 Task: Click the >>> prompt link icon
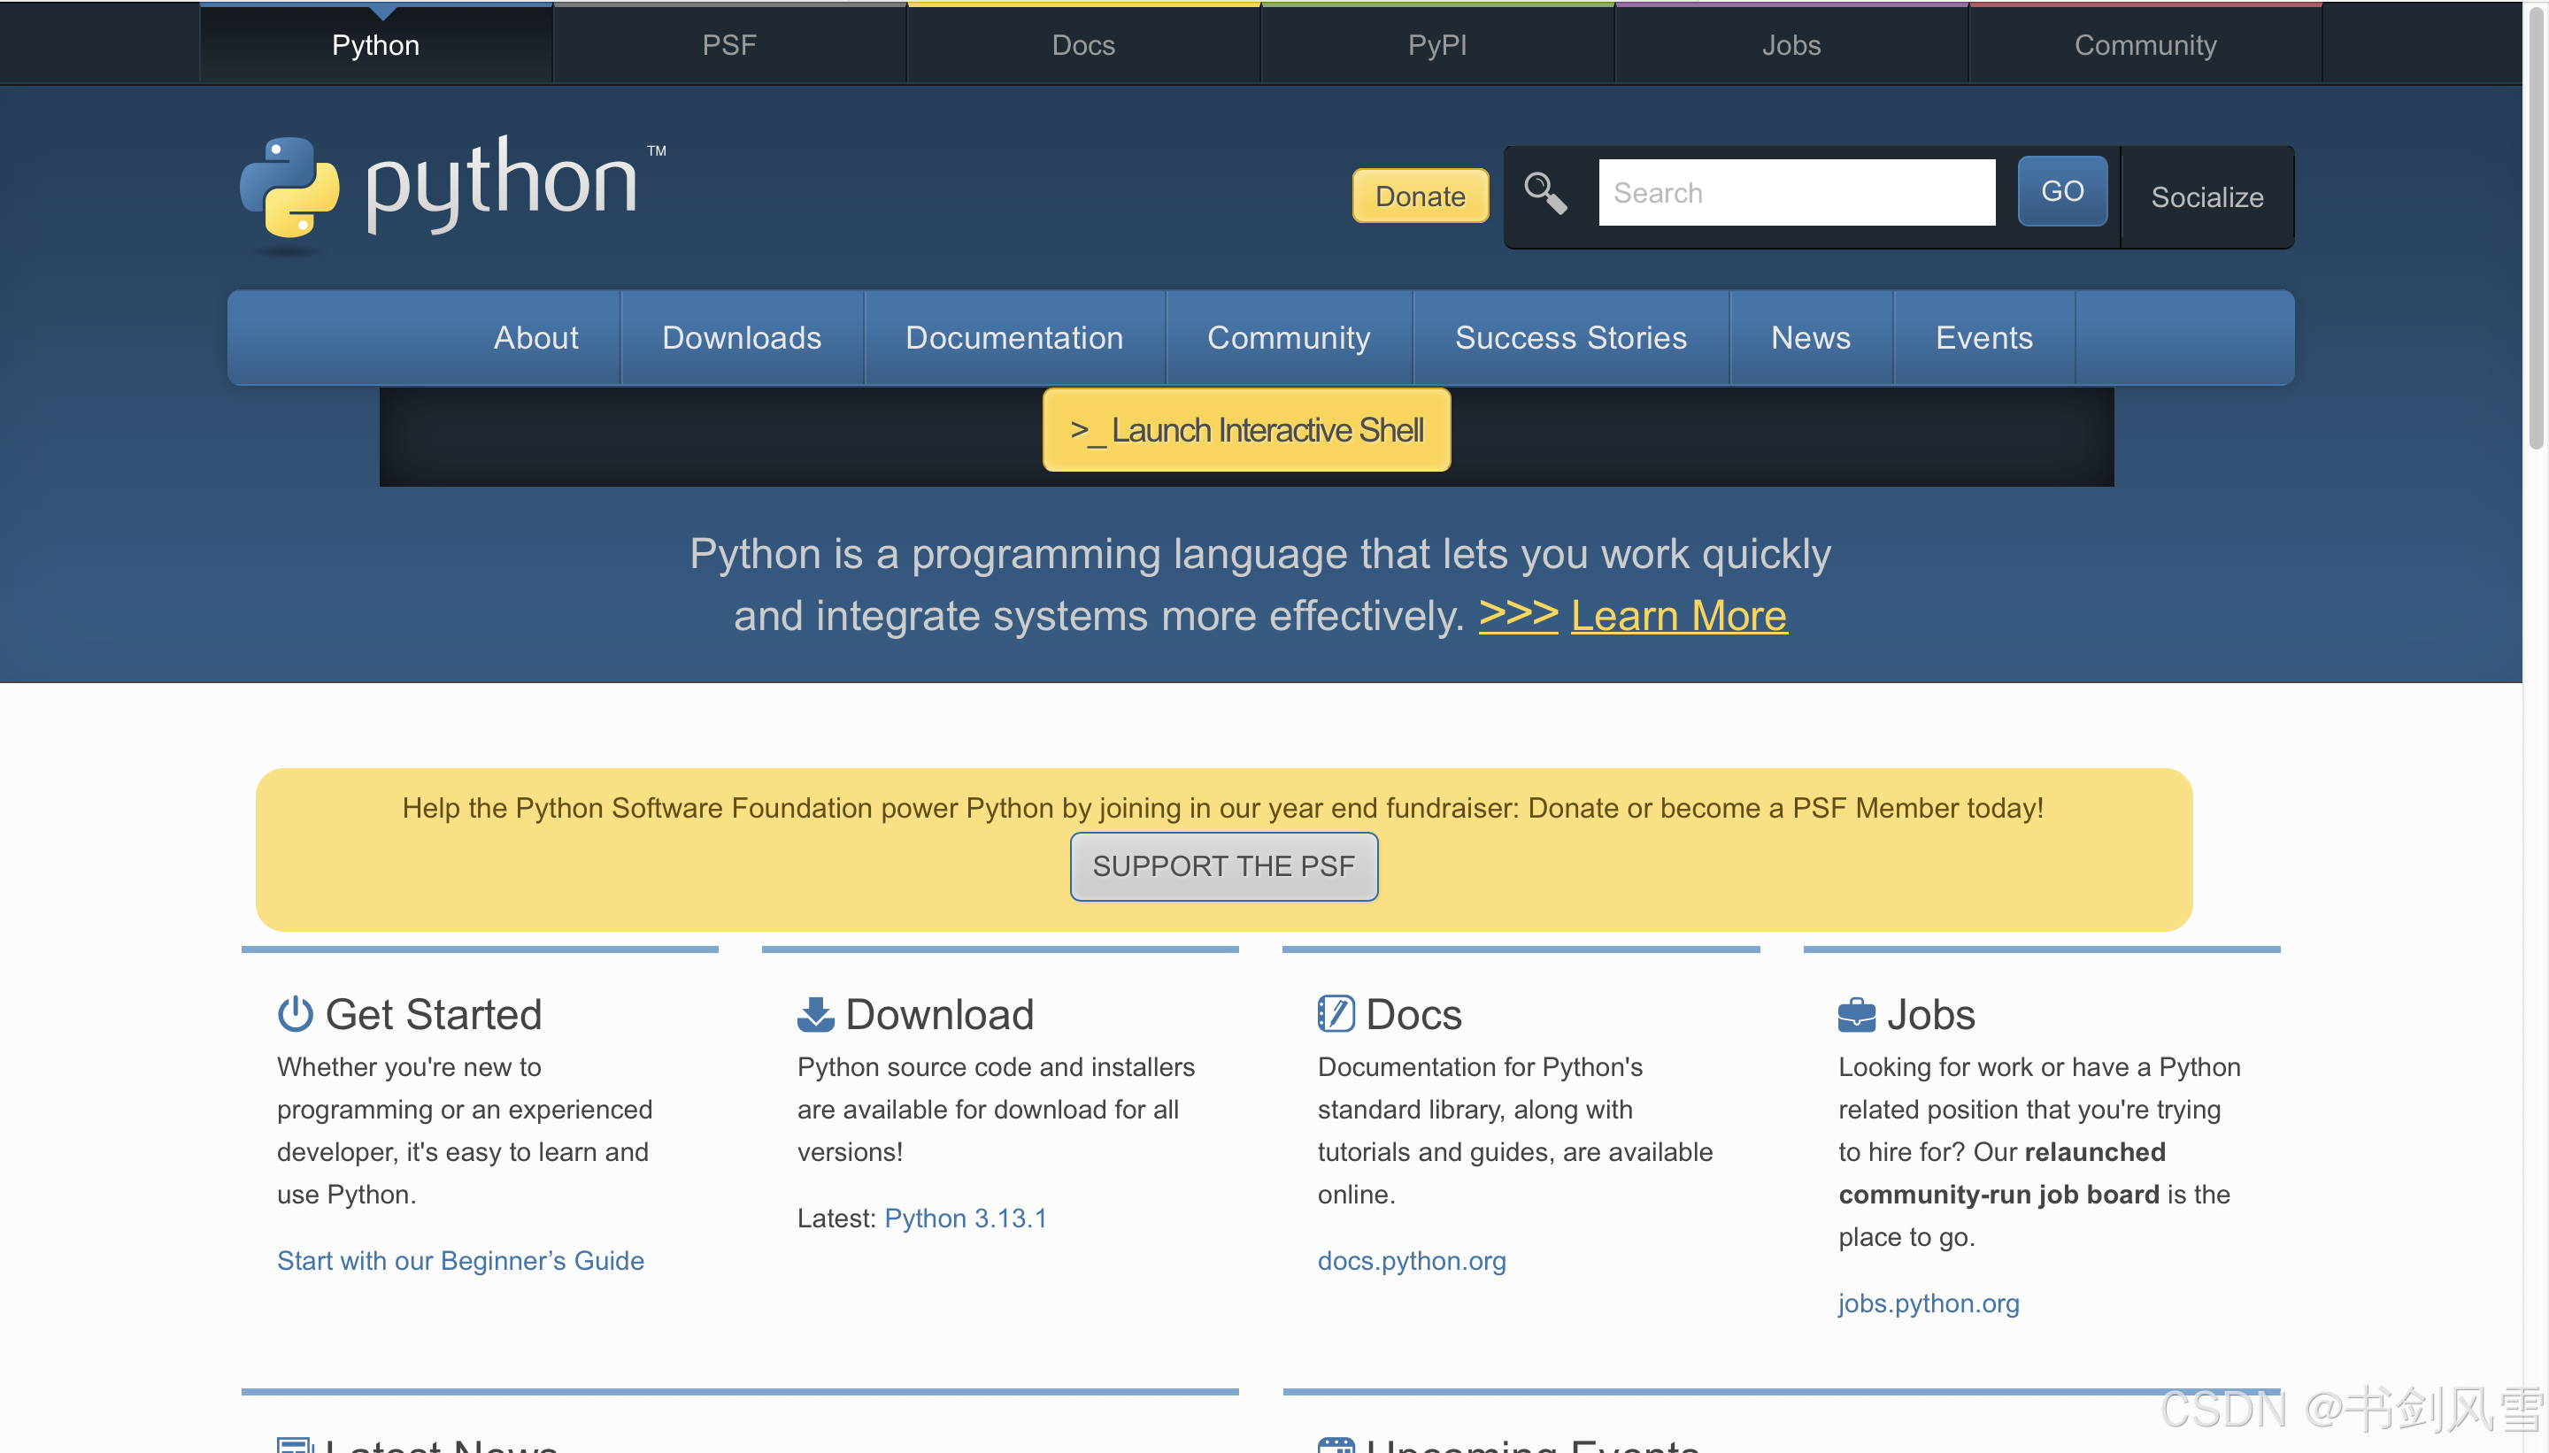tap(1517, 612)
